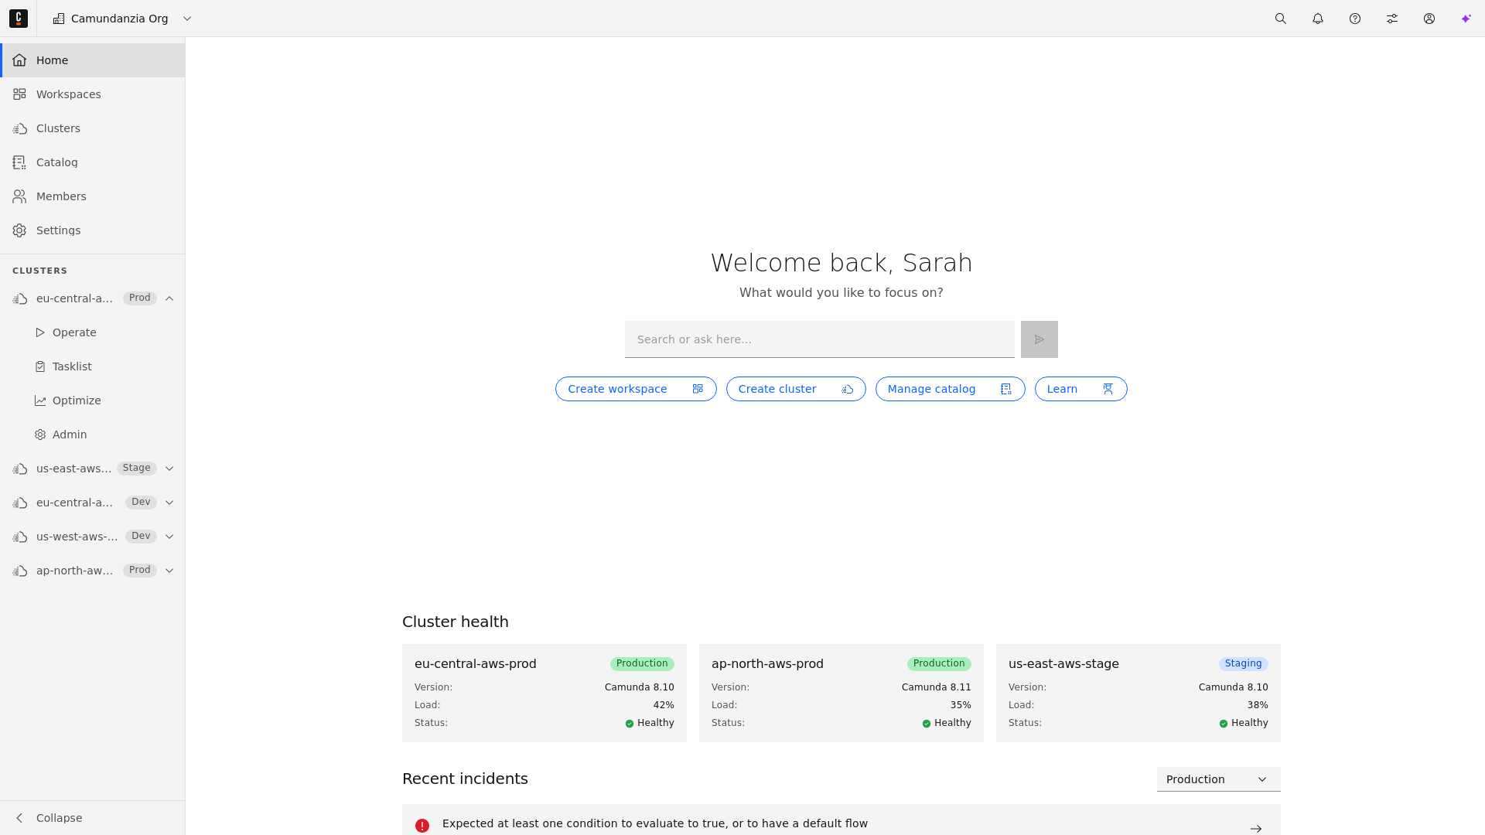Click the Camunda logo icon
The image size is (1485, 835).
19,19
